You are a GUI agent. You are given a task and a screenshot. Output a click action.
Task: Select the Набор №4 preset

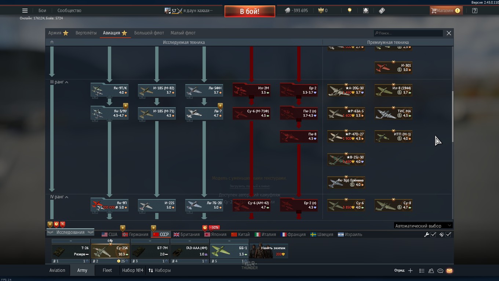132,270
